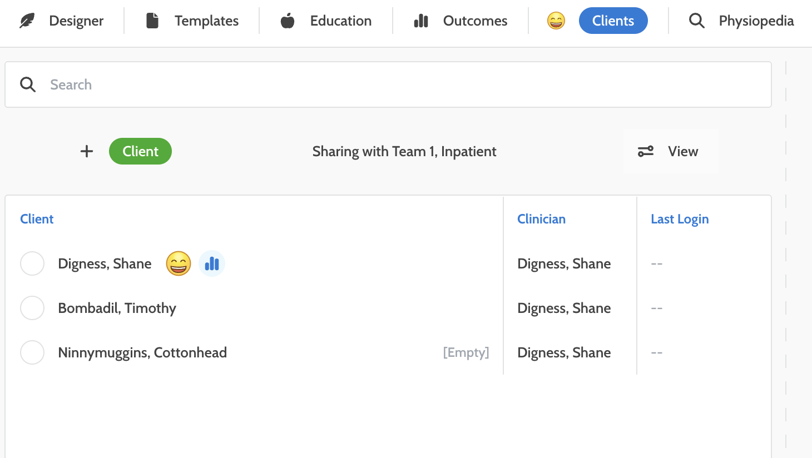Image resolution: width=812 pixels, height=458 pixels.
Task: Click the Outcomes bar chart icon
Action: [x=421, y=21]
